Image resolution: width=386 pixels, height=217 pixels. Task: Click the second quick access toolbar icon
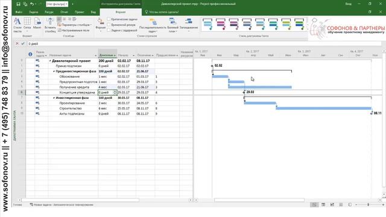[25, 4]
